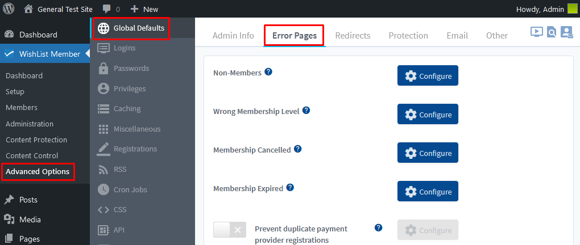Toggle Prevent duplicate payment provider registrations
Screen dimensions: 580x245
(230, 230)
